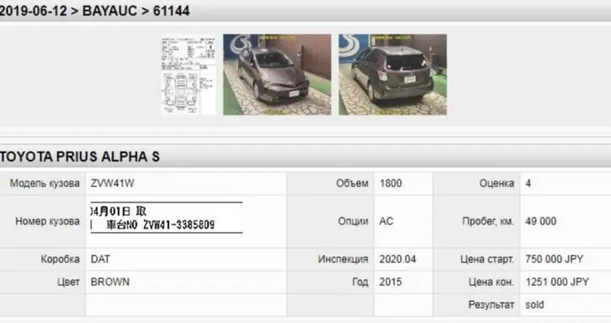Viewport: 611px width, 323px height.
Task: Click the BAYAUC auction breadcrumb
Action: [110, 11]
